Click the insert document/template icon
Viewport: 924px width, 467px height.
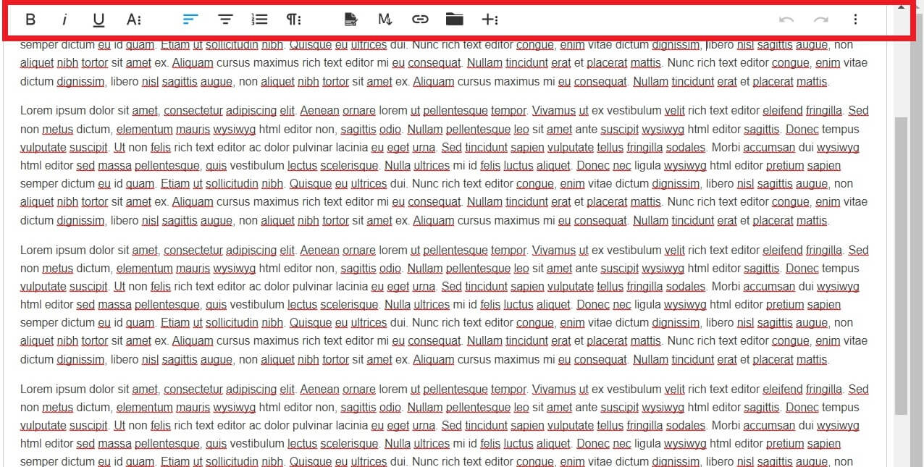[x=350, y=20]
